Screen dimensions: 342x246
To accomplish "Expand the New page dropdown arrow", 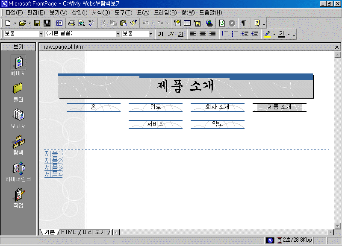I will [15, 23].
